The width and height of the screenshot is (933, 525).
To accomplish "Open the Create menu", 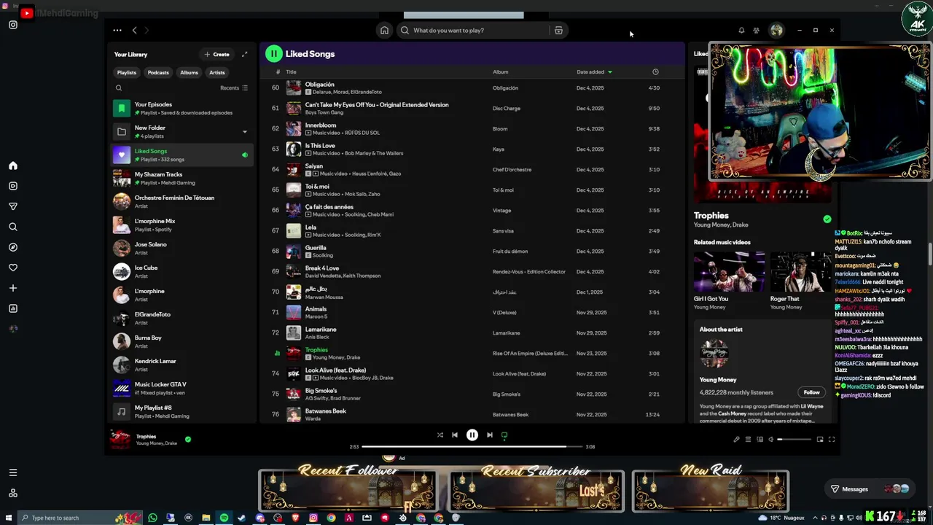I will coord(217,54).
